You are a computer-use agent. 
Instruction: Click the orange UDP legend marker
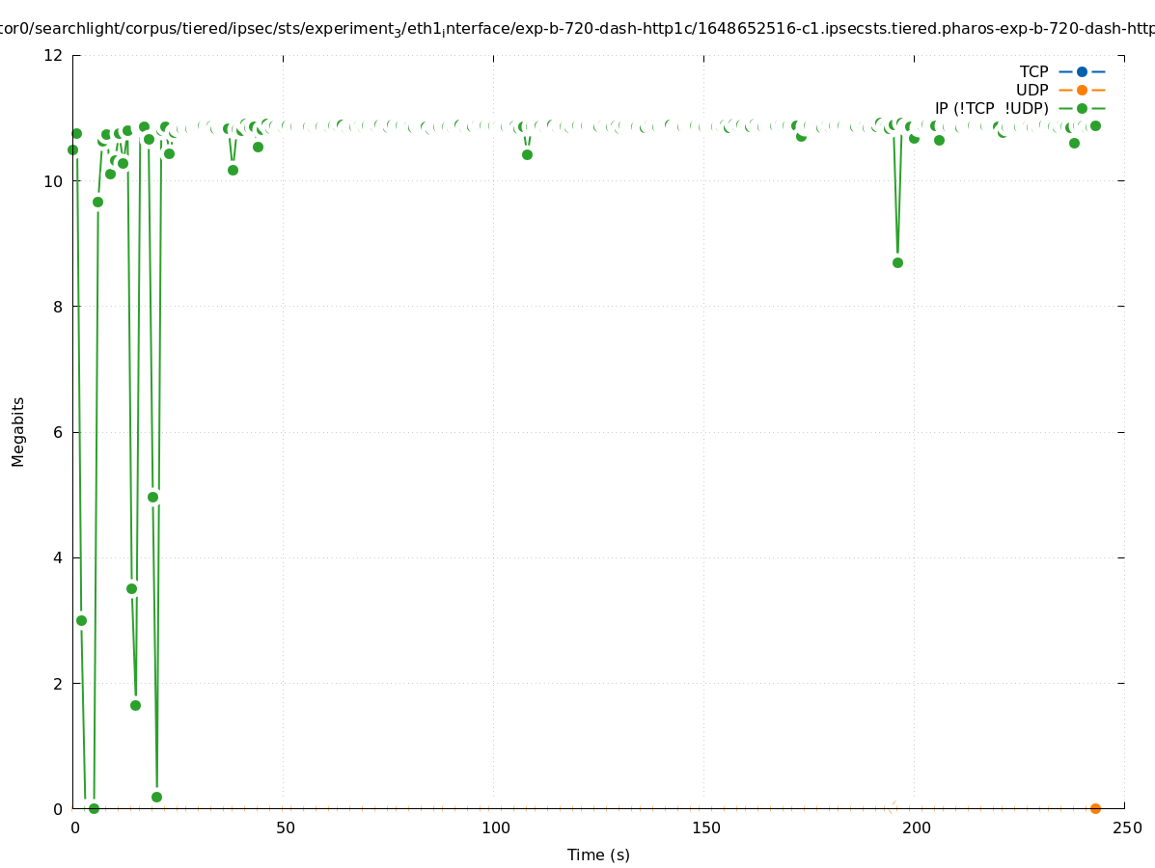(1082, 90)
